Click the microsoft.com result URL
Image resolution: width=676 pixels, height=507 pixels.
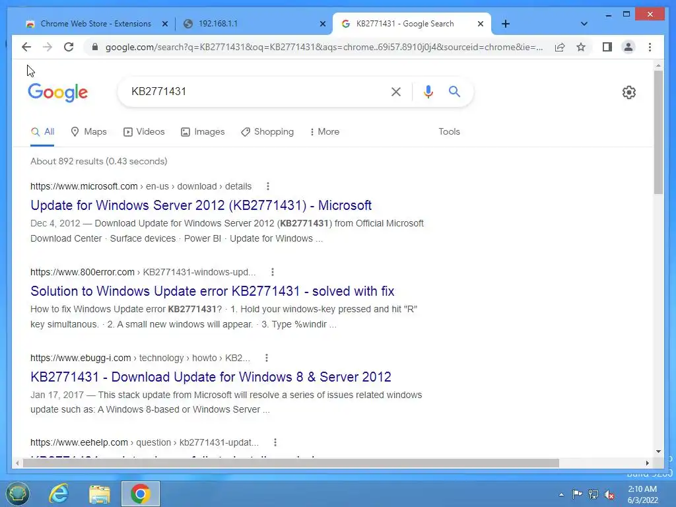pyautogui.click(x=141, y=186)
